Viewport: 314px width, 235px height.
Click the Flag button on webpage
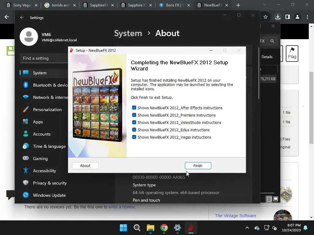tap(292, 53)
